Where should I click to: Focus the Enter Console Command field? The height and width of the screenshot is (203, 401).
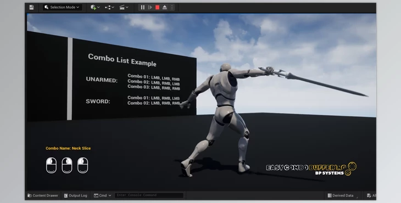tap(149, 195)
